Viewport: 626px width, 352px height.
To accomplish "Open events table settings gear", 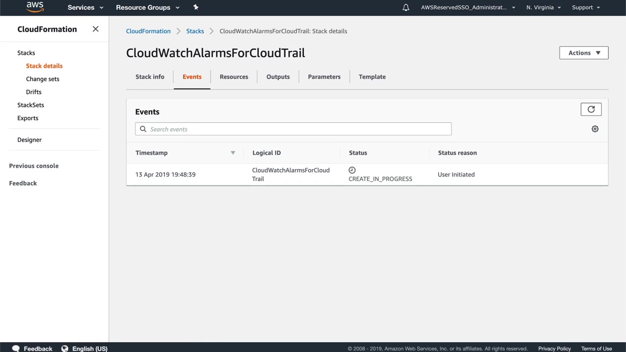I will (595, 129).
